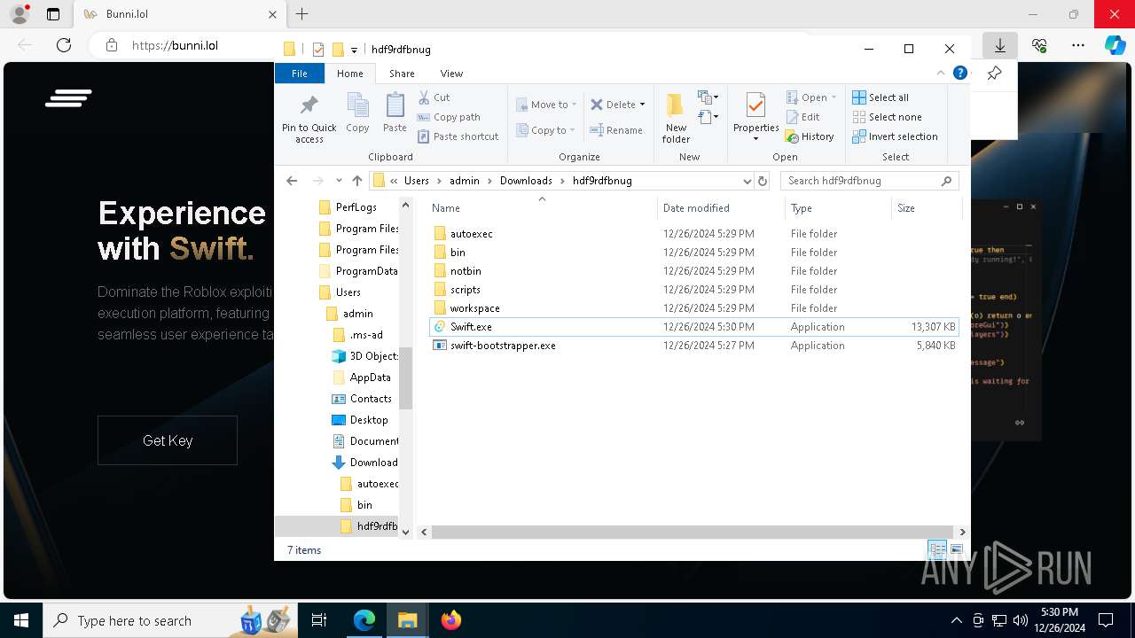Click Get Key button on webpage
The width and height of the screenshot is (1135, 638).
[x=168, y=440]
